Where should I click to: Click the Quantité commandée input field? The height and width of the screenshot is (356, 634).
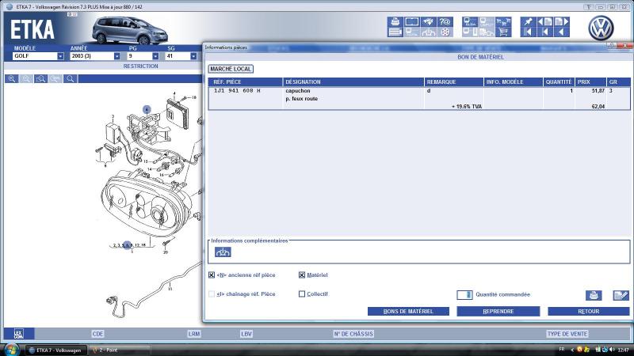[464, 294]
